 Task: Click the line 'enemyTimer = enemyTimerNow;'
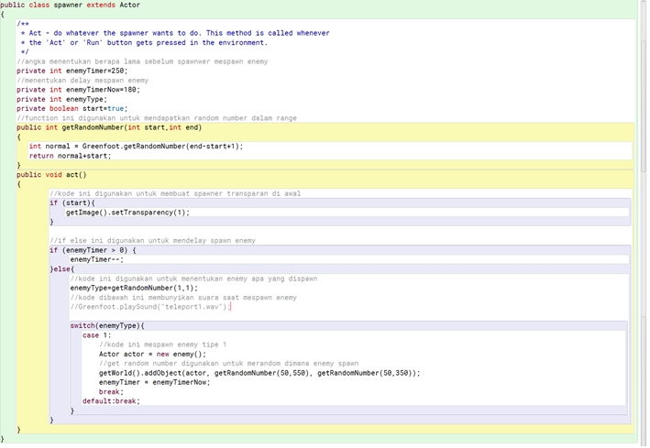click(155, 382)
